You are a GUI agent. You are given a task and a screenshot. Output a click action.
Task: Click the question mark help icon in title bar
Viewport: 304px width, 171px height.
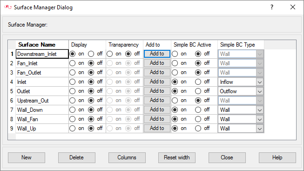(272, 7)
